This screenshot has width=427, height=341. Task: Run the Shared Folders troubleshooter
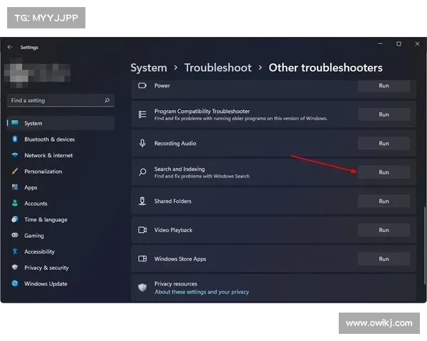pyautogui.click(x=384, y=201)
